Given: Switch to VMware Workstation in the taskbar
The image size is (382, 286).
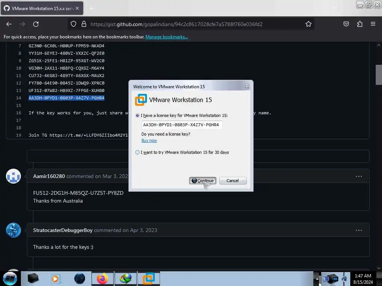Looking at the screenshot, I should pyautogui.click(x=148, y=279).
